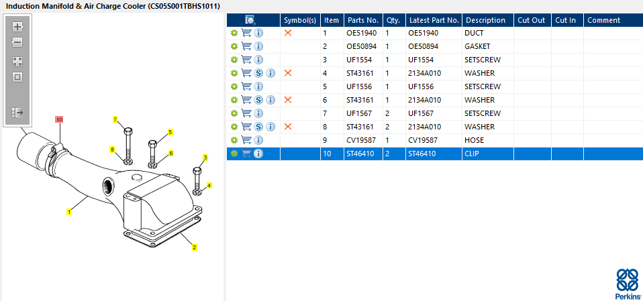Zoom in on the parts diagram
This screenshot has height=301, width=643.
click(x=17, y=27)
